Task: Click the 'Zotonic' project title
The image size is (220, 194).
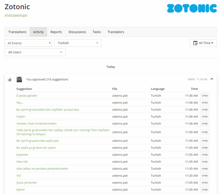Action: pos(17,7)
